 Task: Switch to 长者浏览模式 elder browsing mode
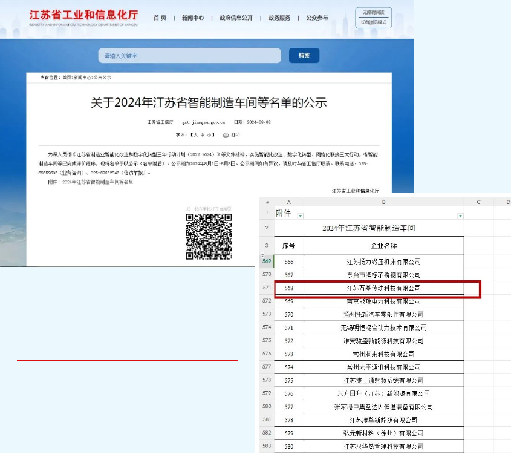pos(374,22)
